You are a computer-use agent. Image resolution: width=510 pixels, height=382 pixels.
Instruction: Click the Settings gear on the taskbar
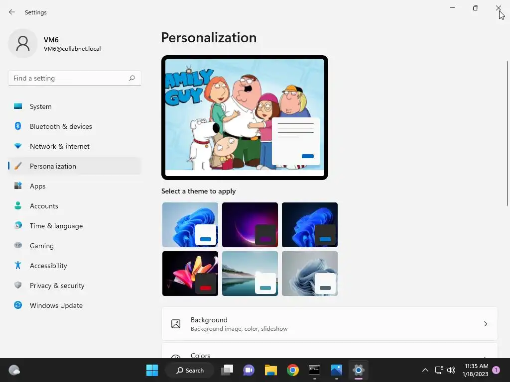tap(358, 370)
